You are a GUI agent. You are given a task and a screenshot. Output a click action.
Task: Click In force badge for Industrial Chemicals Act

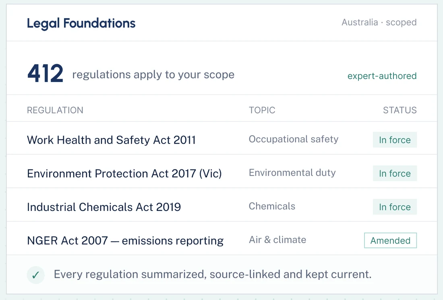[x=395, y=207]
